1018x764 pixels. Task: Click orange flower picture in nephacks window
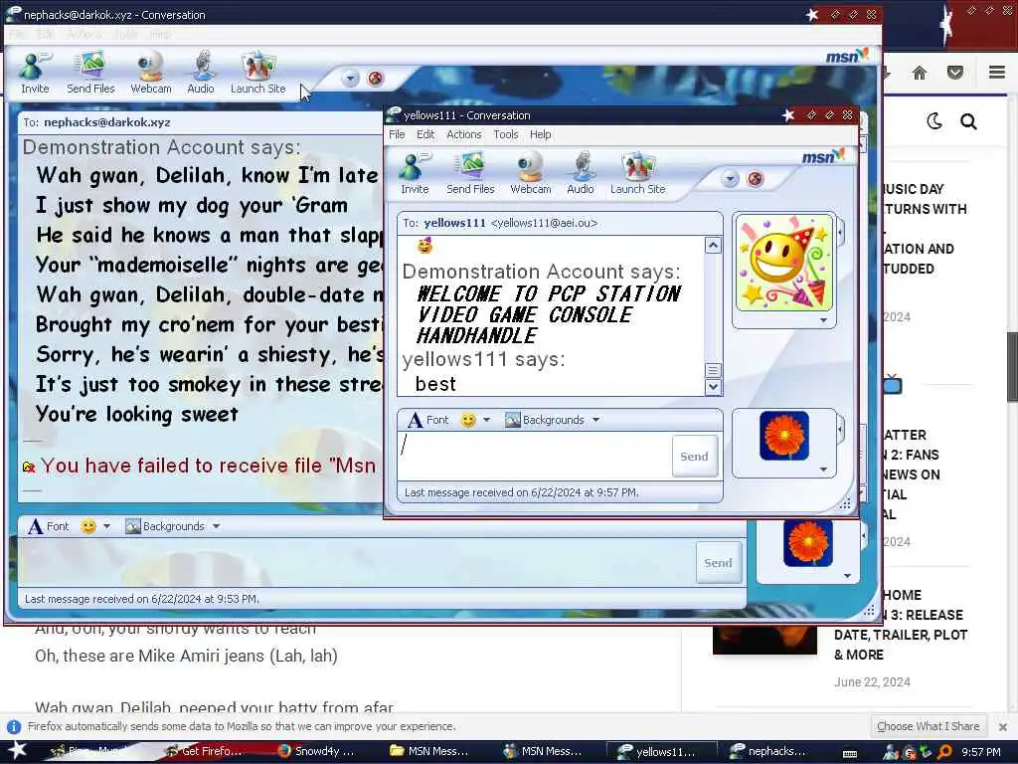click(x=807, y=543)
